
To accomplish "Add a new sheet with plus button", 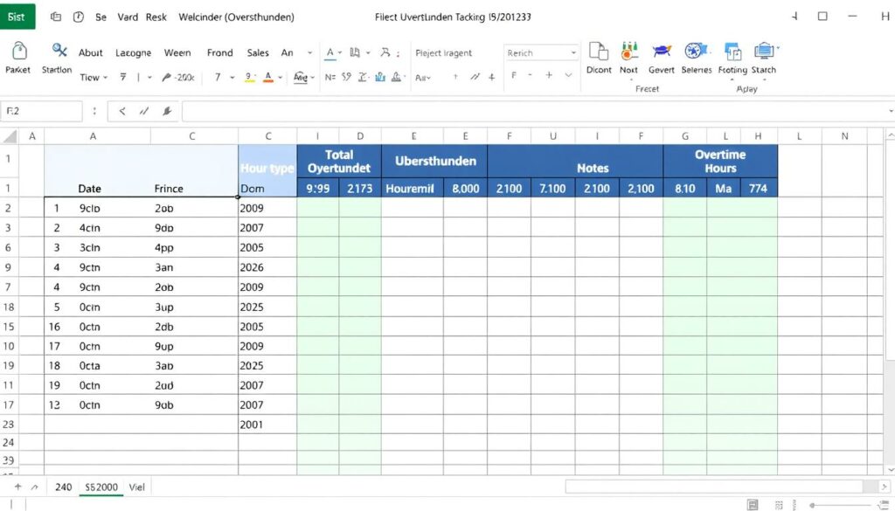I will [x=17, y=487].
